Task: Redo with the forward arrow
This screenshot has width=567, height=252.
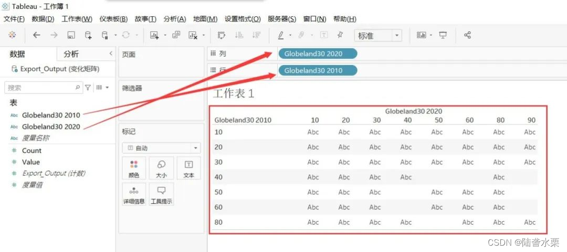Action: pyautogui.click(x=54, y=35)
